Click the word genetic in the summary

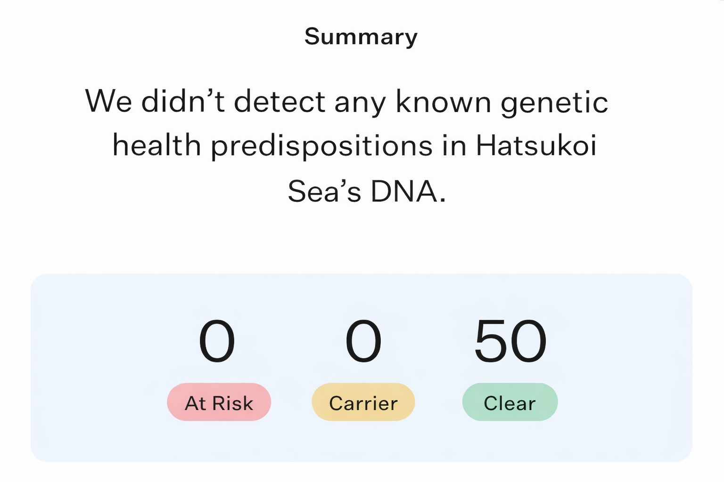(x=554, y=102)
